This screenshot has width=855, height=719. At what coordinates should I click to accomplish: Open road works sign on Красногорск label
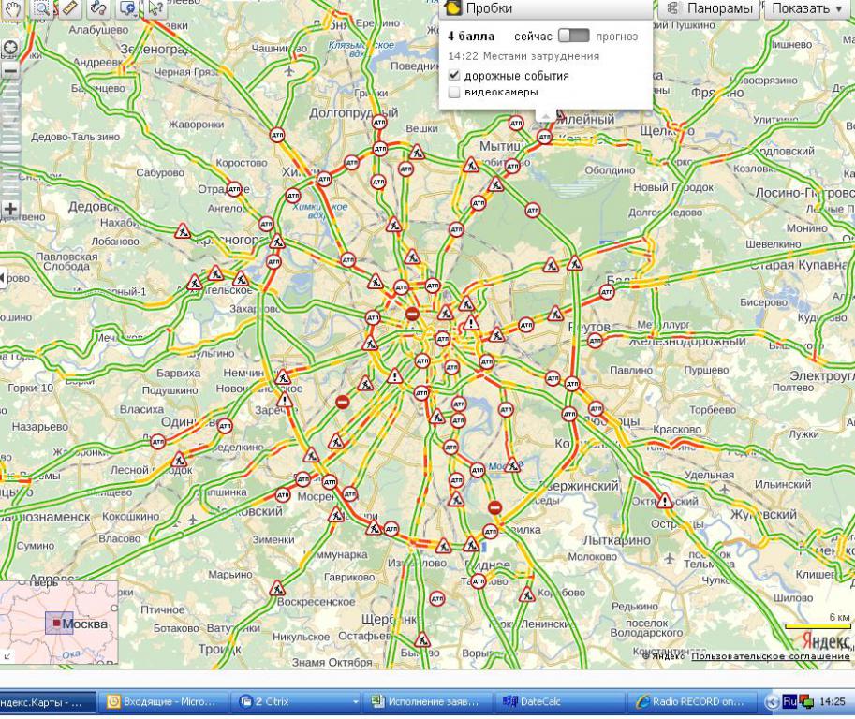[277, 242]
